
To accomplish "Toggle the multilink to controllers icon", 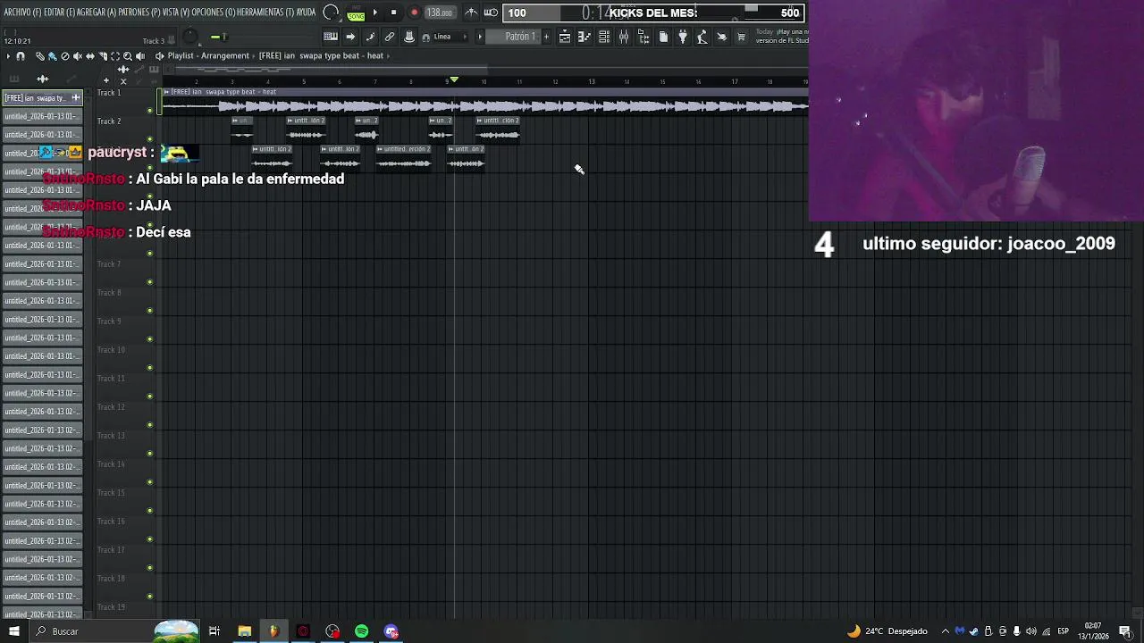I will point(390,37).
